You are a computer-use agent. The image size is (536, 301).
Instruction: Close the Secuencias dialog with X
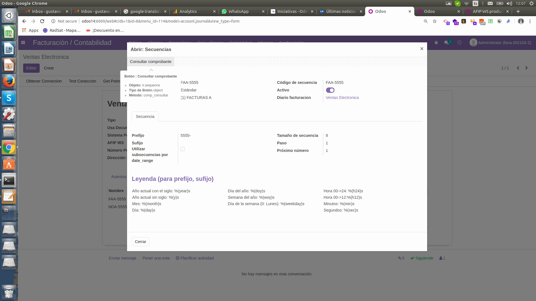tap(422, 49)
